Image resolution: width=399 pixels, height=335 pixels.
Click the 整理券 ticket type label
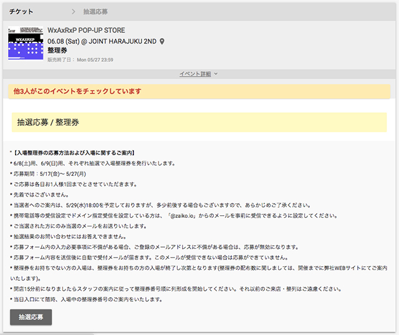pyautogui.click(x=57, y=50)
